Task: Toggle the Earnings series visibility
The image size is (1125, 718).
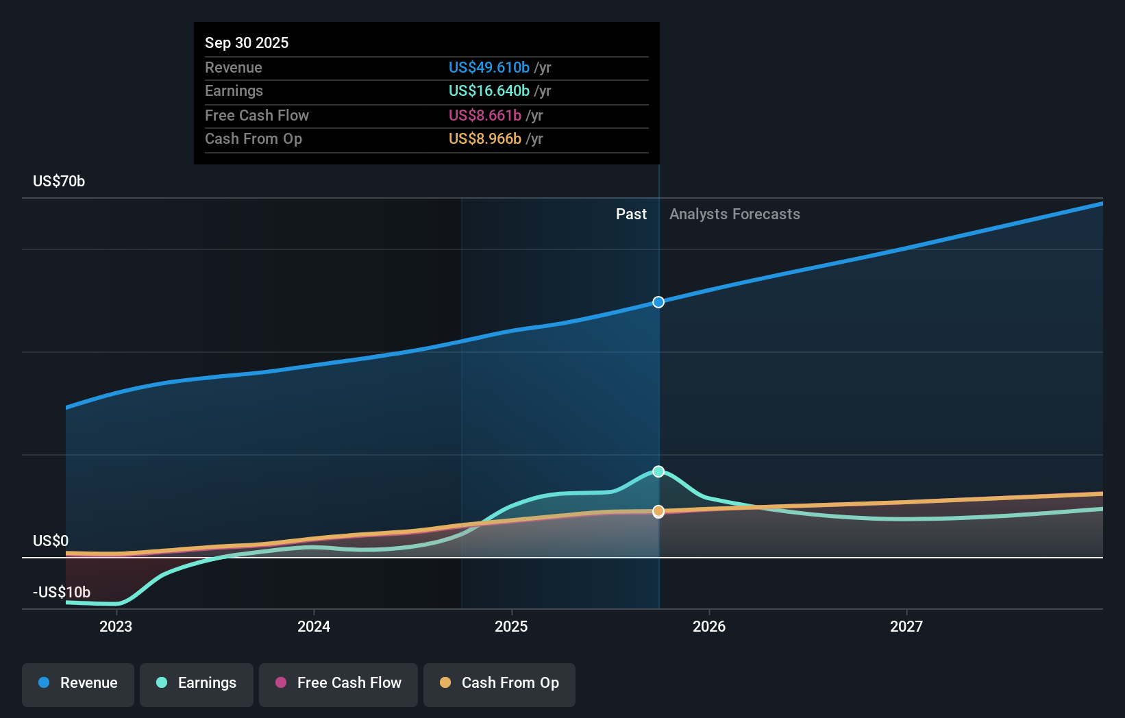Action: 197,683
